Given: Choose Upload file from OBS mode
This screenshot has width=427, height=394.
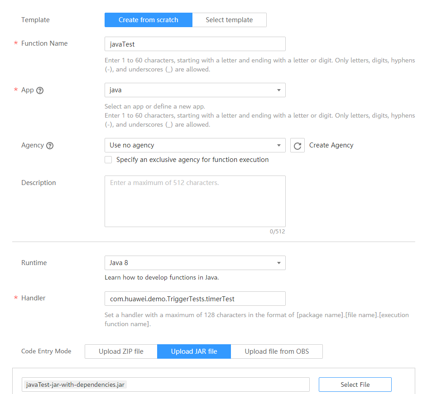Looking at the screenshot, I should (x=277, y=351).
